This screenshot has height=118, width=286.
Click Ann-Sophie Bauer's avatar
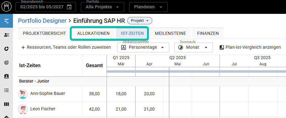pyautogui.click(x=23, y=94)
